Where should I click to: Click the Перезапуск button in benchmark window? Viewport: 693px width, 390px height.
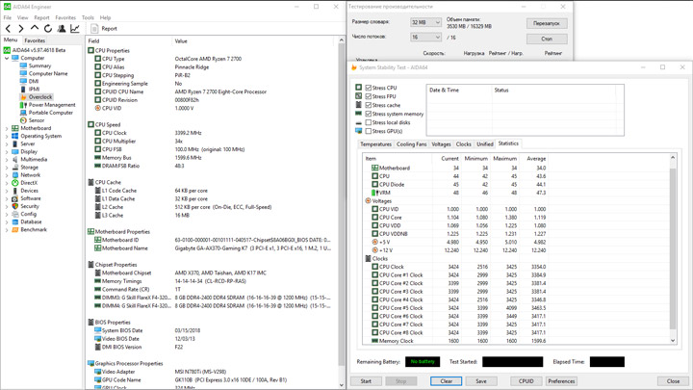(547, 23)
